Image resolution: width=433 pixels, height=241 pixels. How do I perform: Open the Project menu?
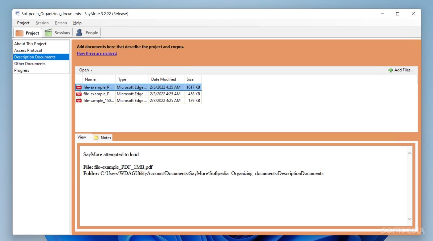point(23,23)
